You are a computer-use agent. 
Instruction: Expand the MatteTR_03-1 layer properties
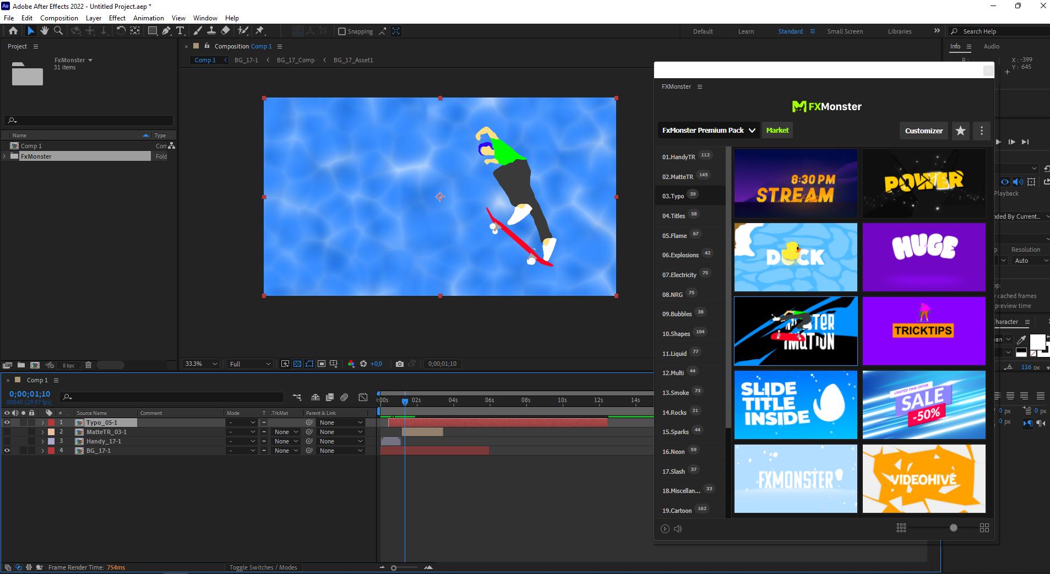pyautogui.click(x=42, y=432)
